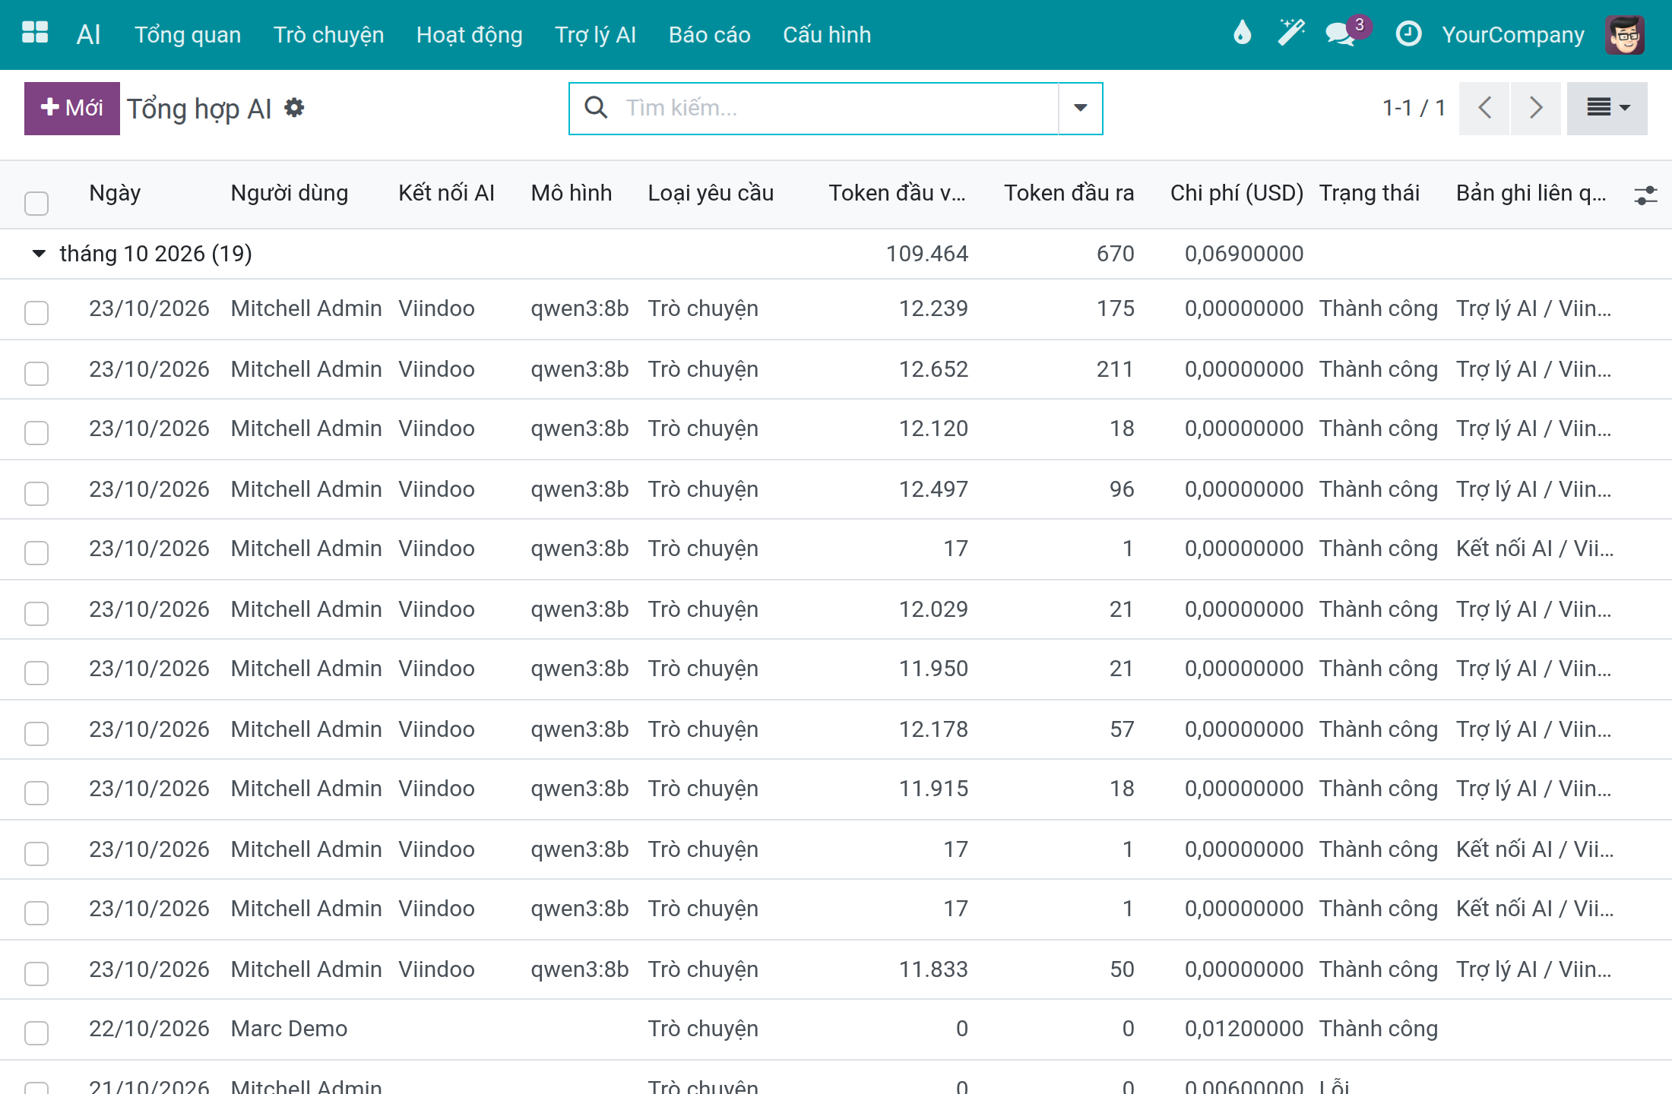Sort by the Trạng thái column header

pos(1370,193)
